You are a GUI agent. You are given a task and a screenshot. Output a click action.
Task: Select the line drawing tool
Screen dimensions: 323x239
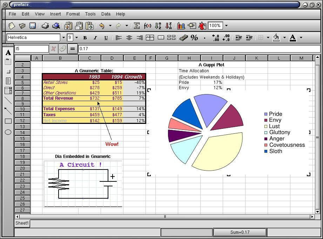pyautogui.click(x=8, y=100)
